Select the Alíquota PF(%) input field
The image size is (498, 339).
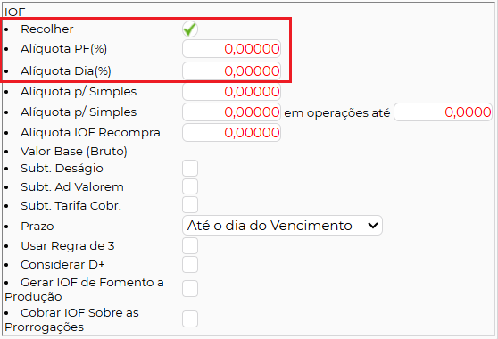(x=231, y=48)
